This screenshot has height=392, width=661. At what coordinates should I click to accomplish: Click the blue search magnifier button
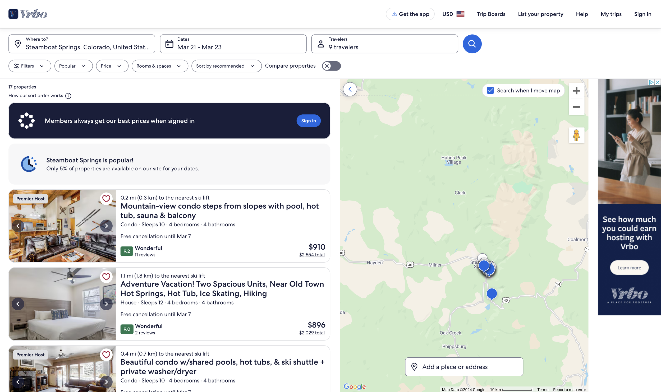[472, 44]
